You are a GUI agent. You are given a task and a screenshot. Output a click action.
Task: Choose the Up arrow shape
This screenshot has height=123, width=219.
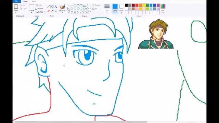tap(87, 9)
